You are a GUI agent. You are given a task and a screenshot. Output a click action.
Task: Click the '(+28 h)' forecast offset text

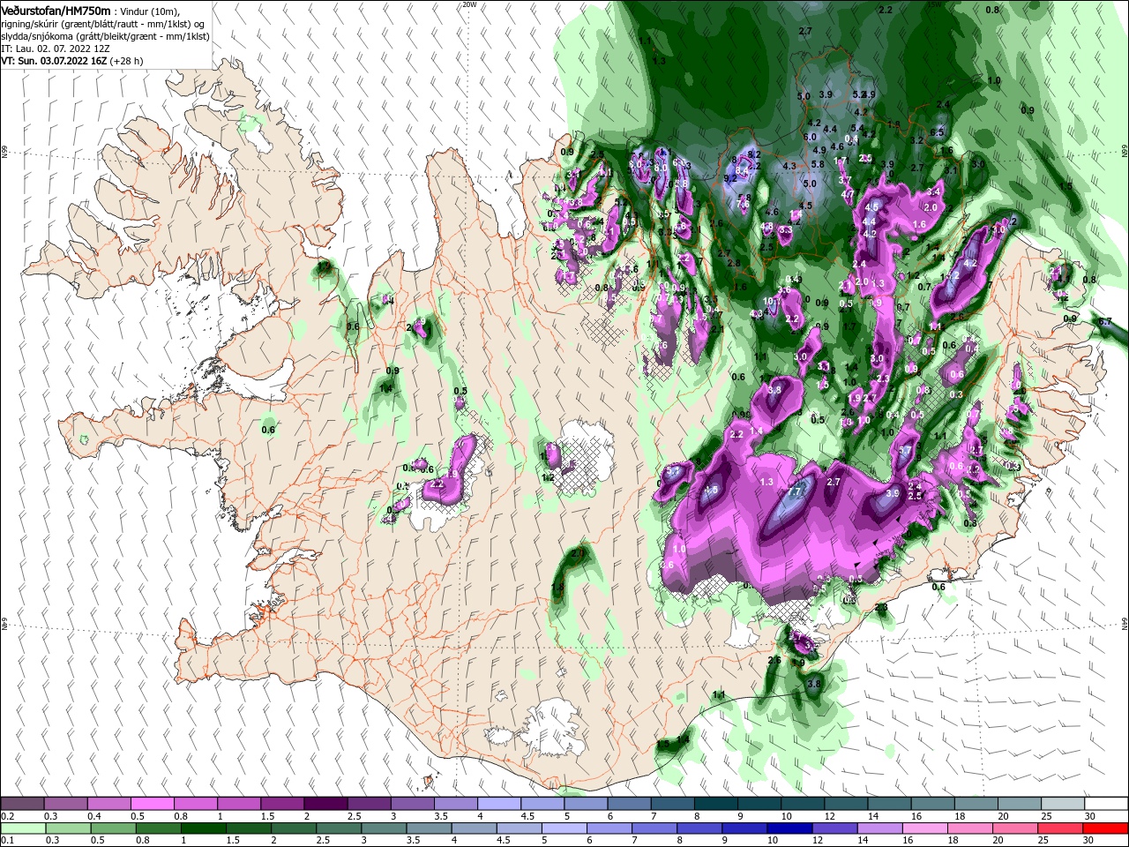tap(127, 62)
